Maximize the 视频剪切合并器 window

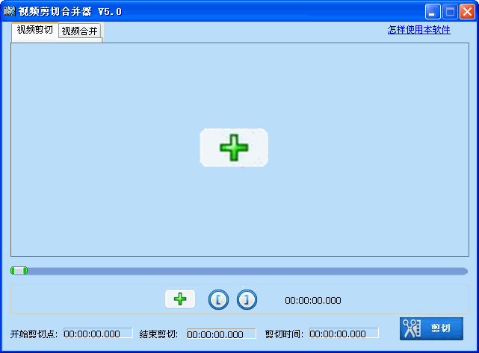450,12
